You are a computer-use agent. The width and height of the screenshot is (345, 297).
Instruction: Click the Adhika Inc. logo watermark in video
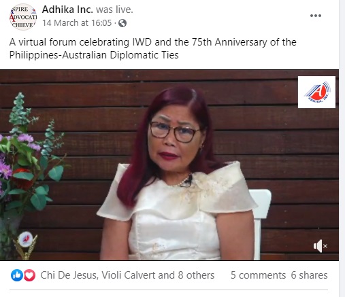point(316,92)
